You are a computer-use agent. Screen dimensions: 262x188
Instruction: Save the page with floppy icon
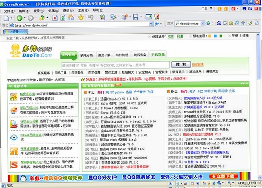click(x=135, y=17)
